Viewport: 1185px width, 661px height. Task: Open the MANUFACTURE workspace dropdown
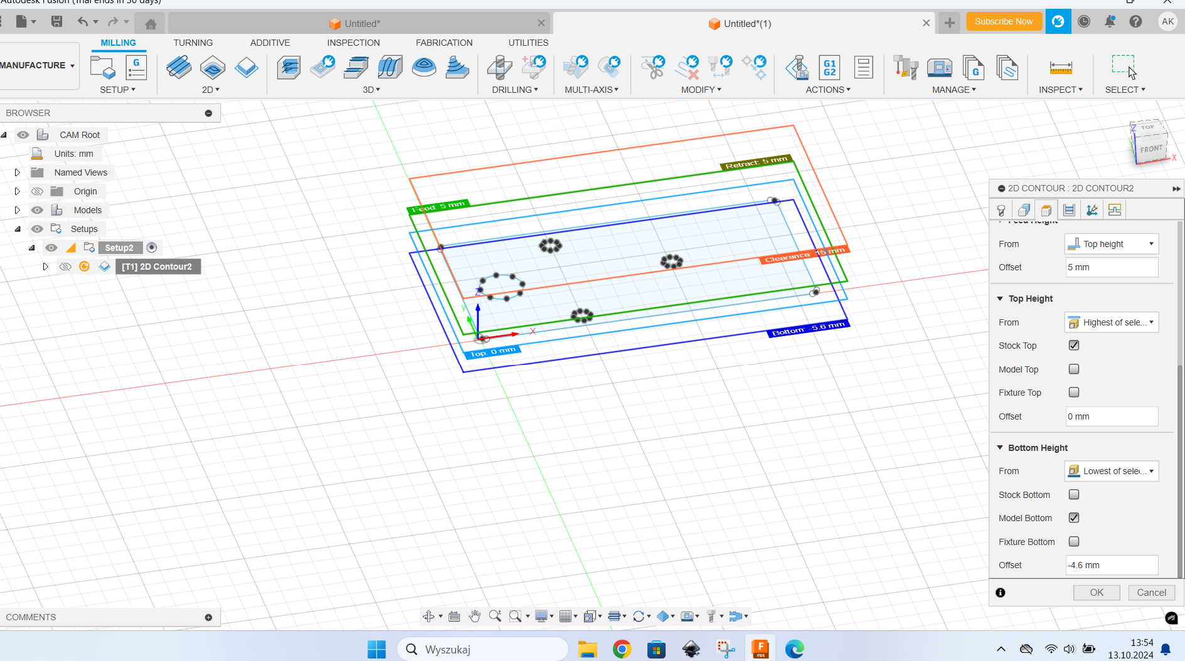tap(38, 65)
